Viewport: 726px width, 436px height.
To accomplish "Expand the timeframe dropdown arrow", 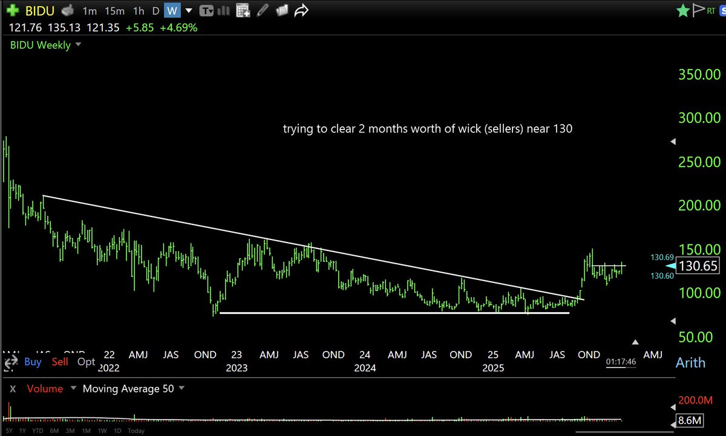I will point(189,11).
